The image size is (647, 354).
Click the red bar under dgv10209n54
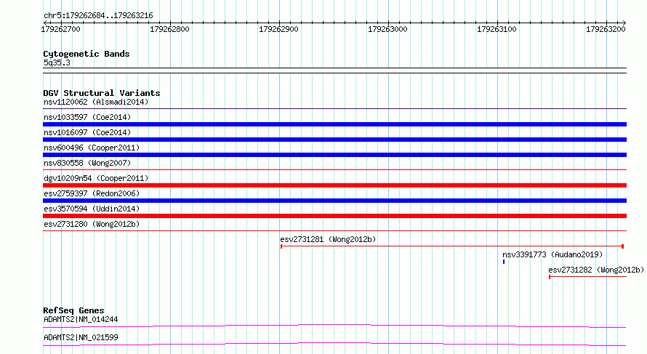click(334, 185)
